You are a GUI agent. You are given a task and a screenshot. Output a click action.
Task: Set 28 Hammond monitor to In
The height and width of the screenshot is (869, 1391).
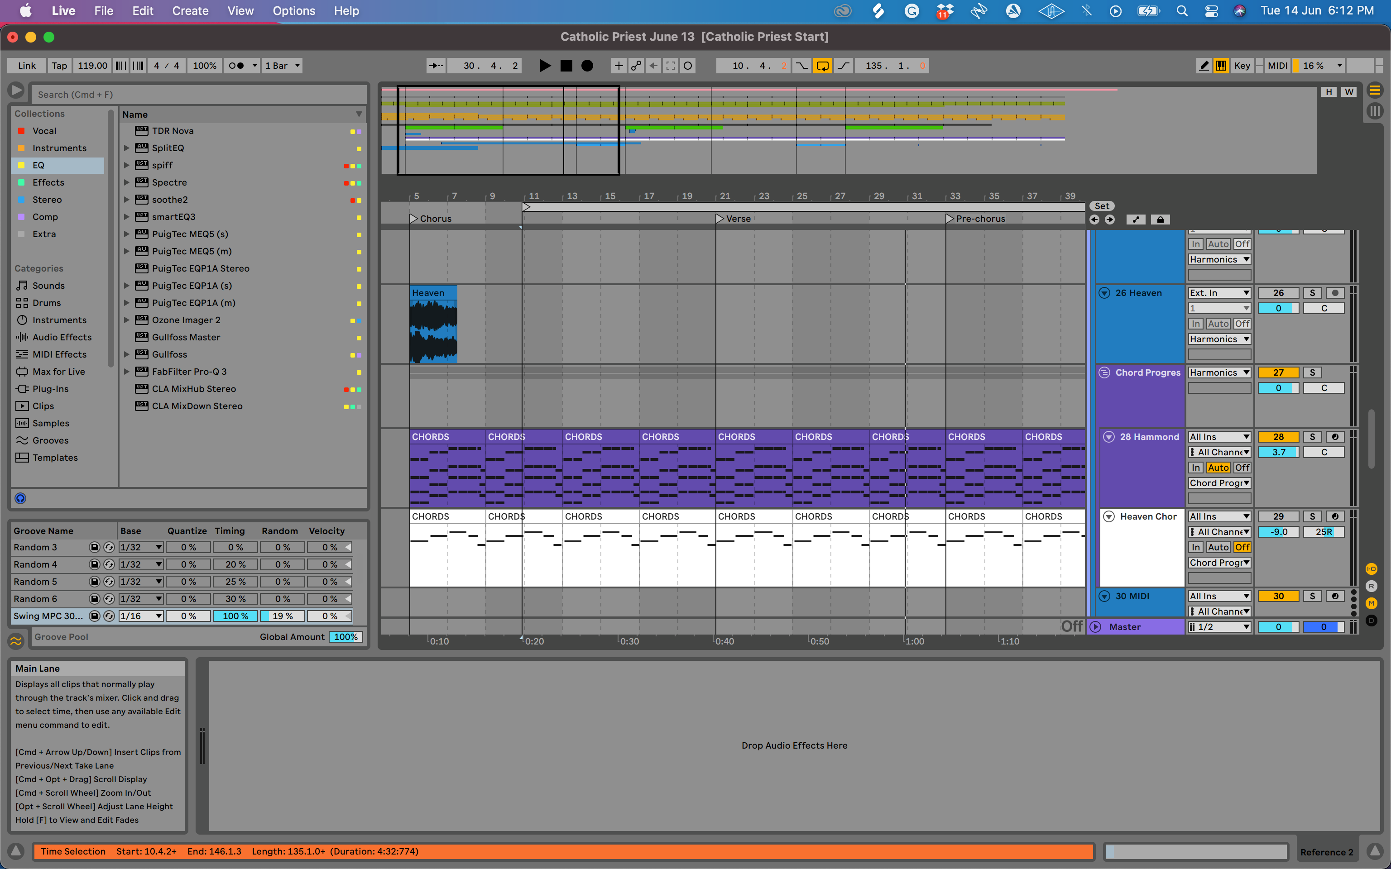[x=1195, y=468]
